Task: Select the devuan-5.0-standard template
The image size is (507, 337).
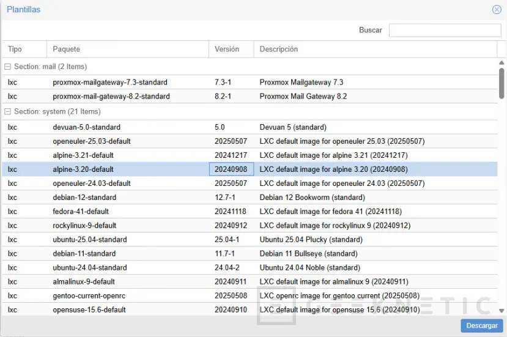Action: point(250,127)
